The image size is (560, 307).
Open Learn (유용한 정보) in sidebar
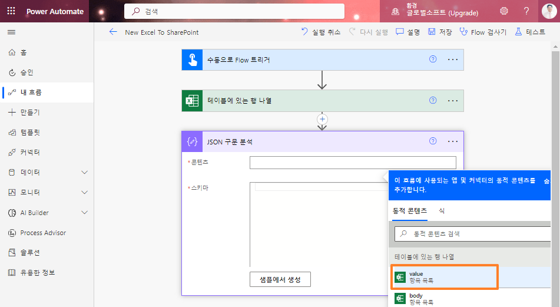47,273
